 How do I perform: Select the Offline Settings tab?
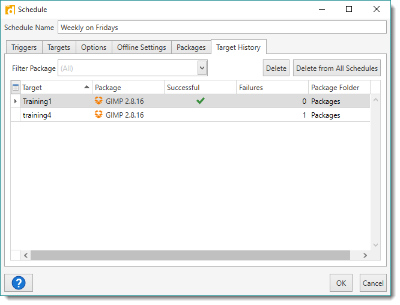(x=141, y=47)
